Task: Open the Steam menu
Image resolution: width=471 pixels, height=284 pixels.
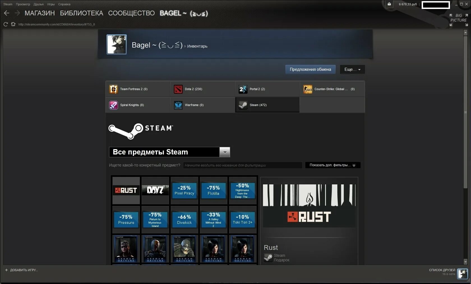Action: click(x=8, y=4)
